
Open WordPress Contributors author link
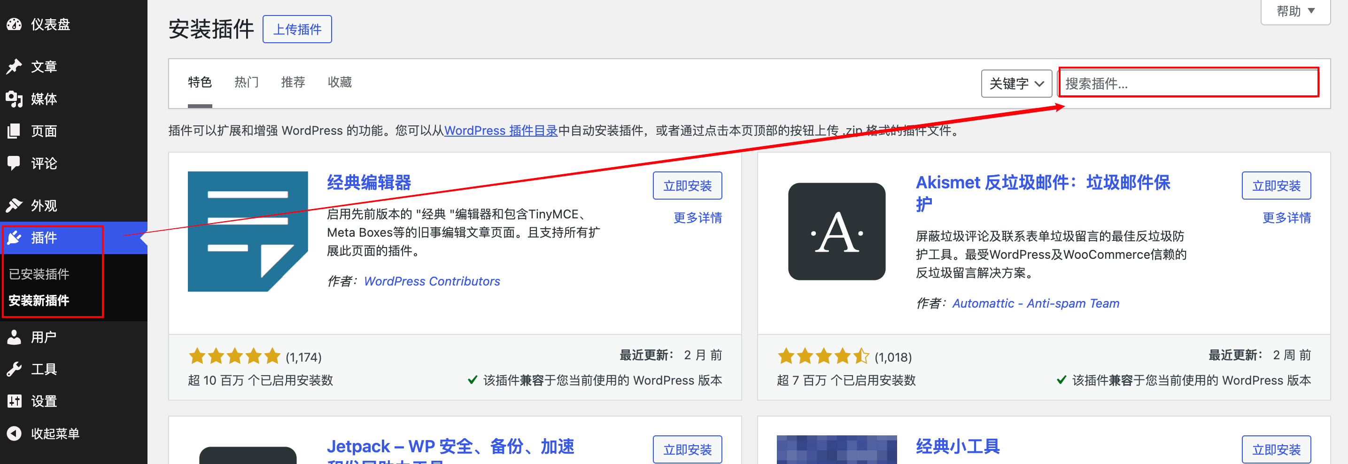pyautogui.click(x=432, y=281)
